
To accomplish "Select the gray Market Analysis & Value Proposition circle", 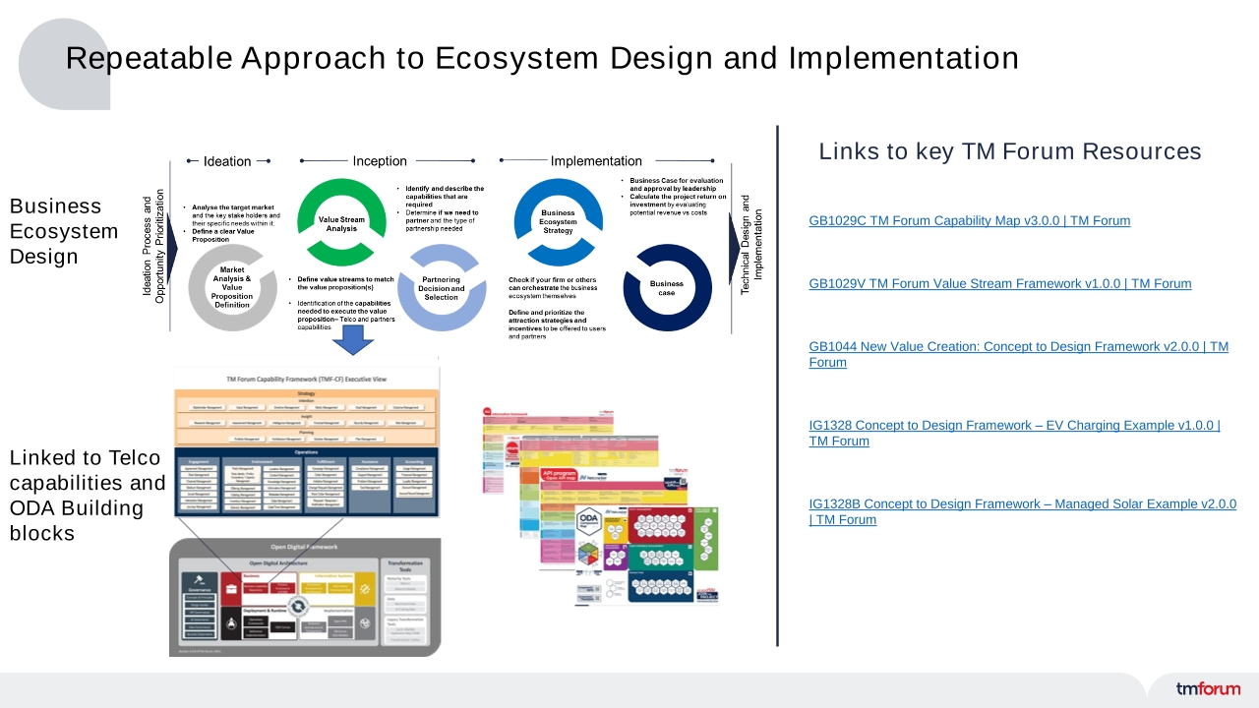I will click(x=232, y=287).
